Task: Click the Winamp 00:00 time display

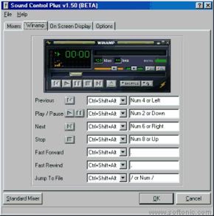Action: (x=77, y=54)
